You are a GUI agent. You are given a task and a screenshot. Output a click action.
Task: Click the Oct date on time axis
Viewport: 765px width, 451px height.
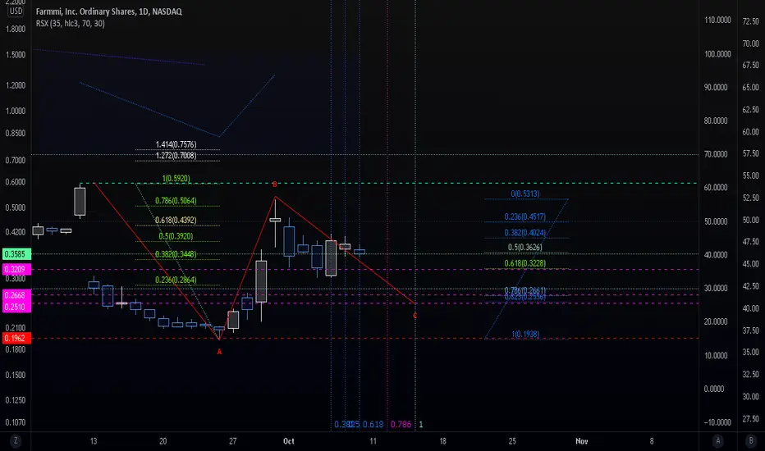(x=289, y=441)
